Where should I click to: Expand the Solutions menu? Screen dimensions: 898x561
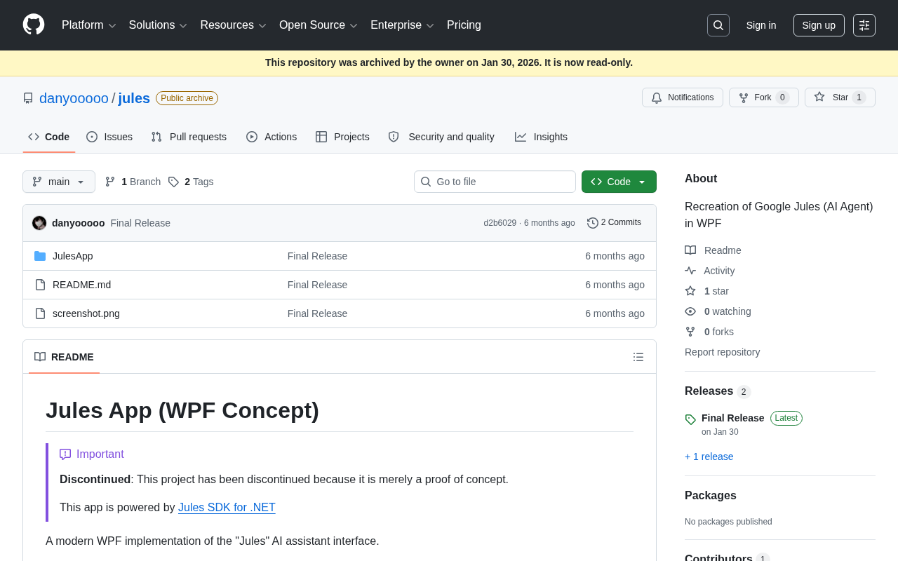(x=158, y=25)
